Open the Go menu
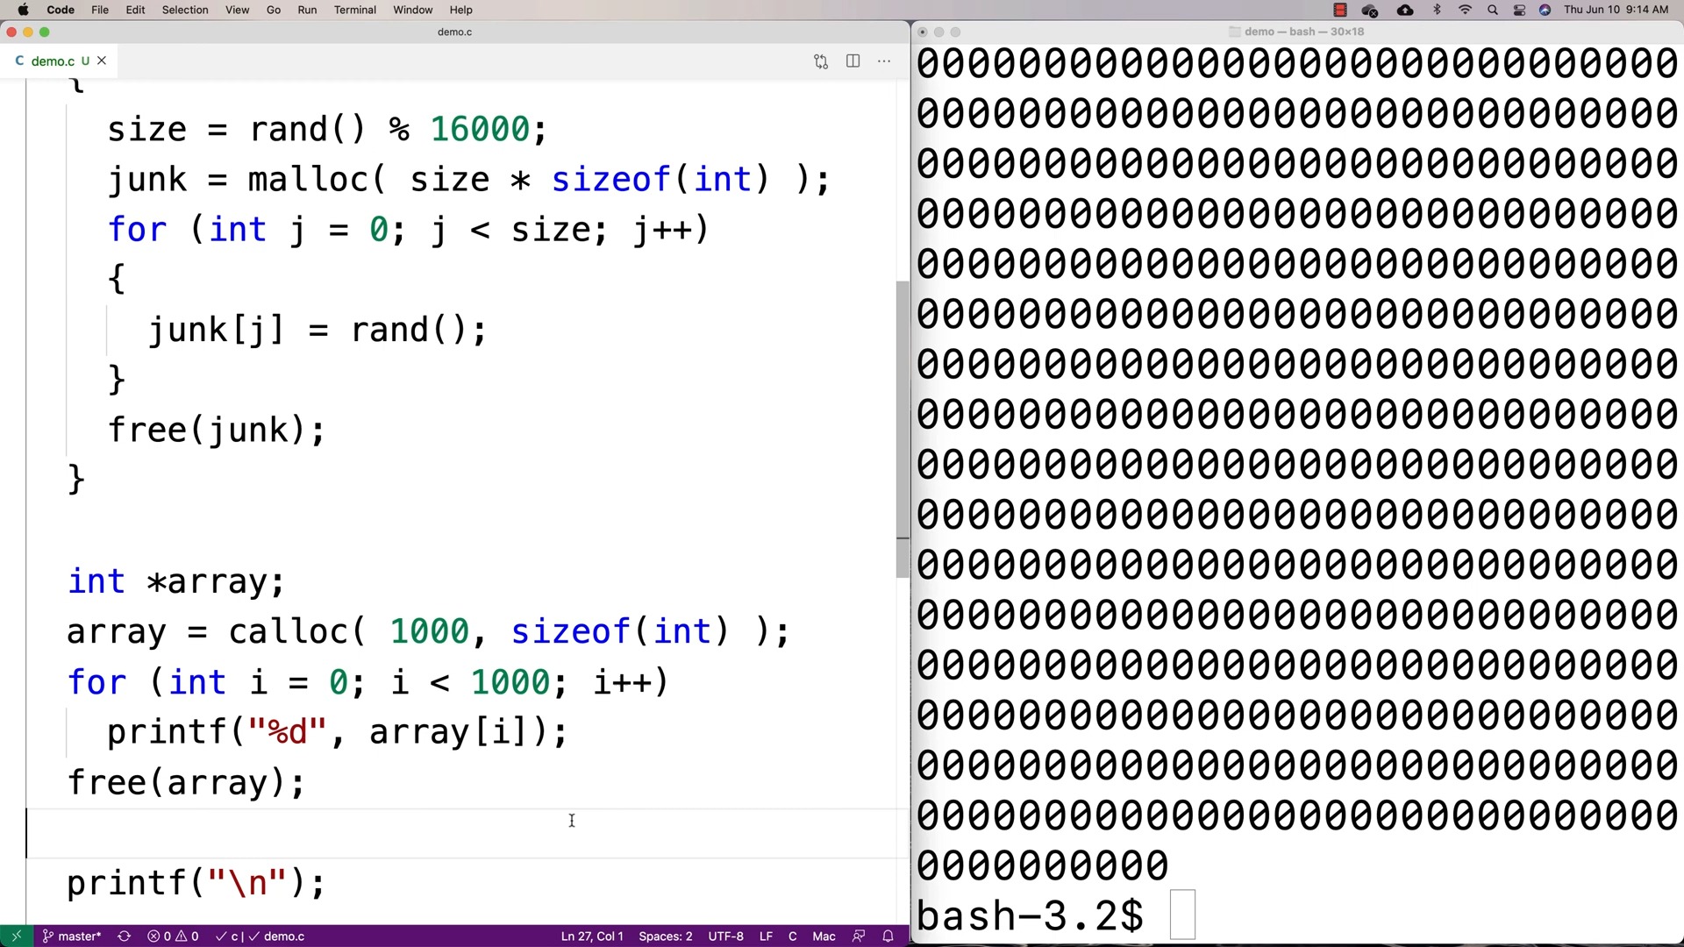 (274, 10)
